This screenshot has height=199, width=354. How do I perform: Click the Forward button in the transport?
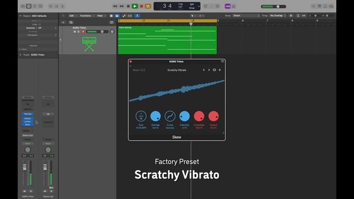point(122,6)
